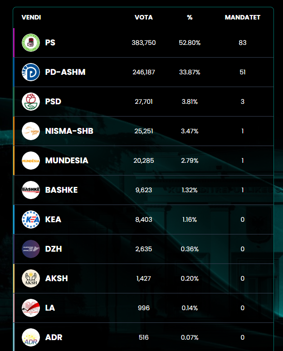Click the 33.87% percentage for PD-ASHM

pos(190,72)
